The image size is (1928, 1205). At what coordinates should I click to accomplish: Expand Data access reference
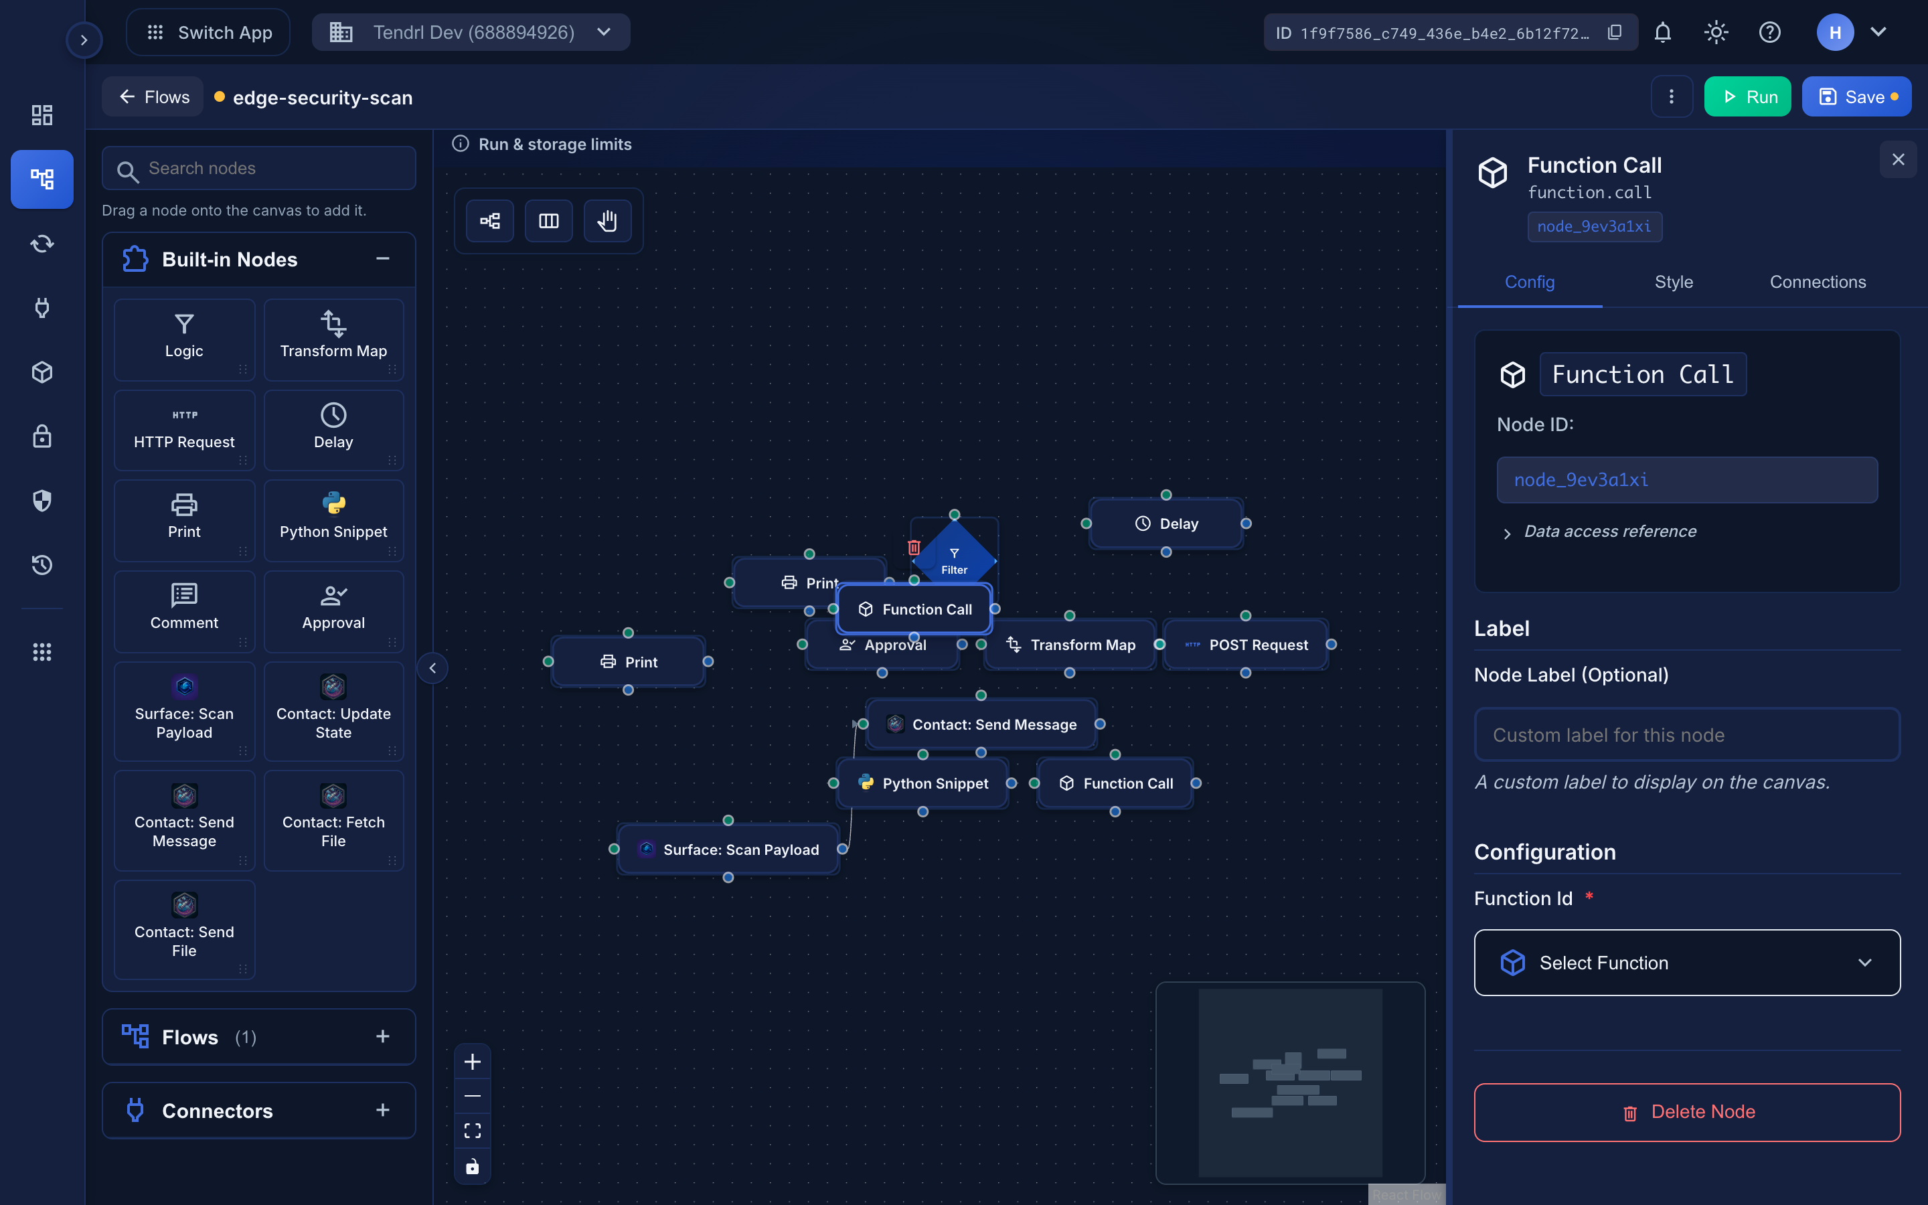tap(1599, 532)
